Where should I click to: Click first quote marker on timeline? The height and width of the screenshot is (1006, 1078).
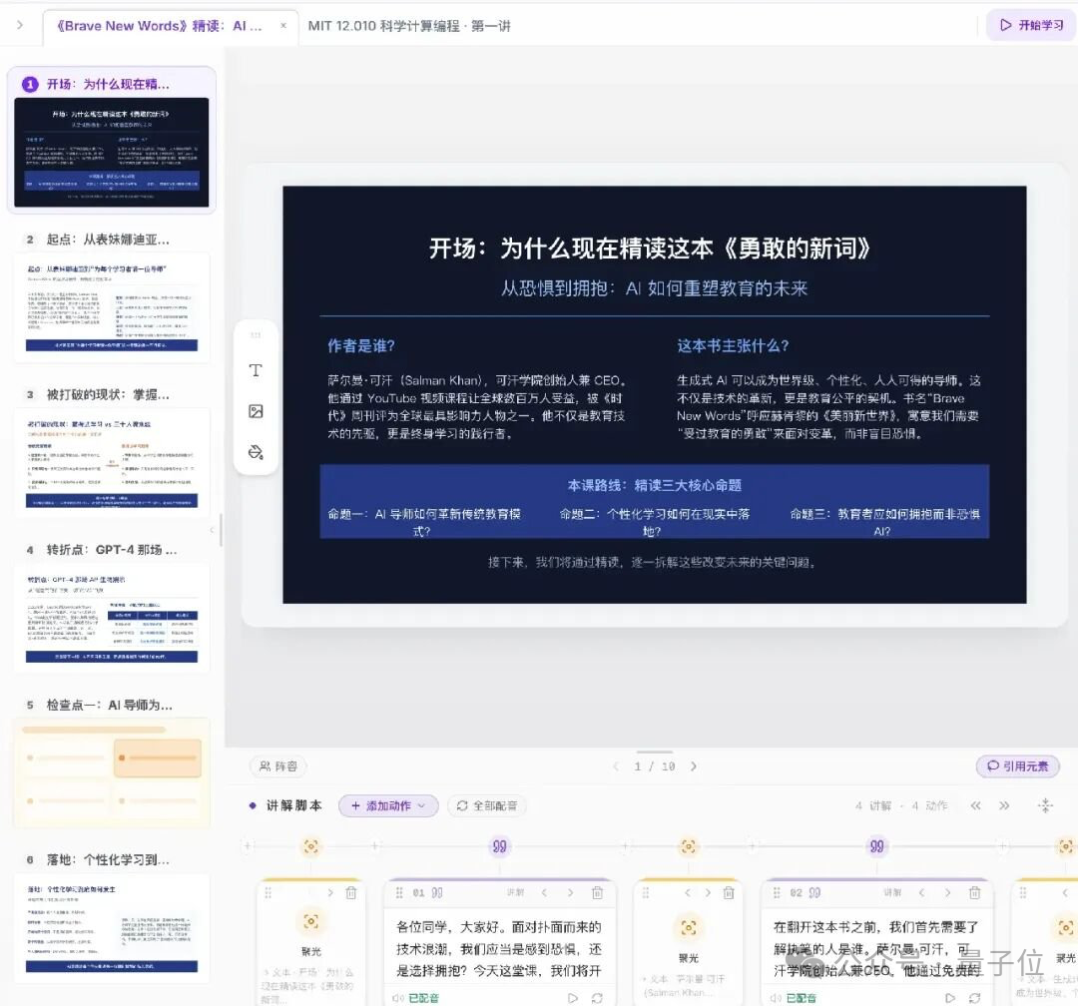click(500, 845)
